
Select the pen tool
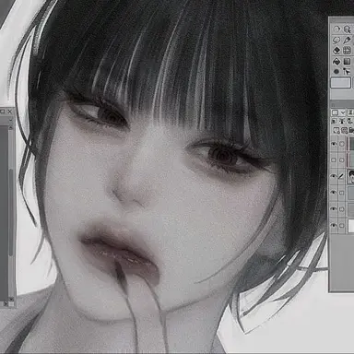348,40
